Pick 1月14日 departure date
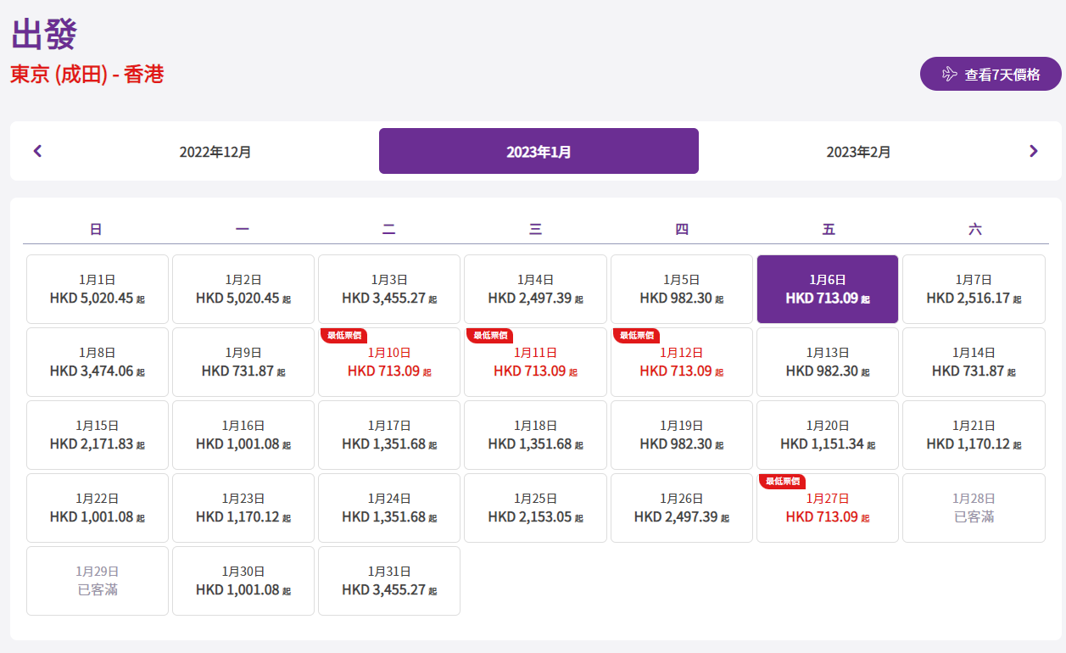This screenshot has width=1066, height=653. [974, 363]
